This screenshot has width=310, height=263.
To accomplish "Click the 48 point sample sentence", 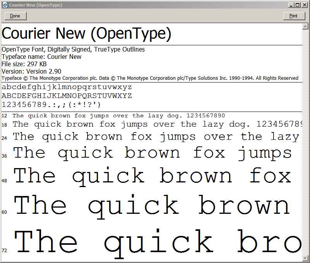I will click(152, 177).
